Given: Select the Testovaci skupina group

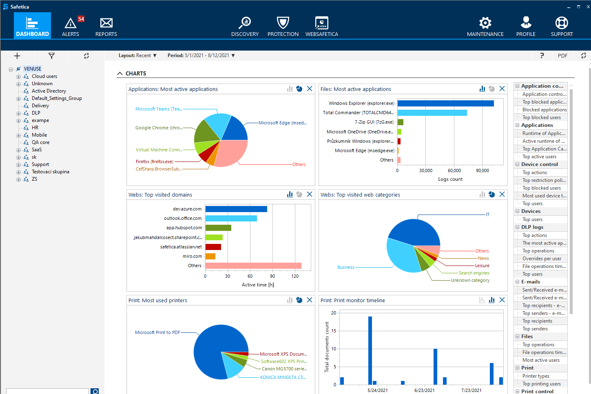Looking at the screenshot, I should tap(51, 172).
